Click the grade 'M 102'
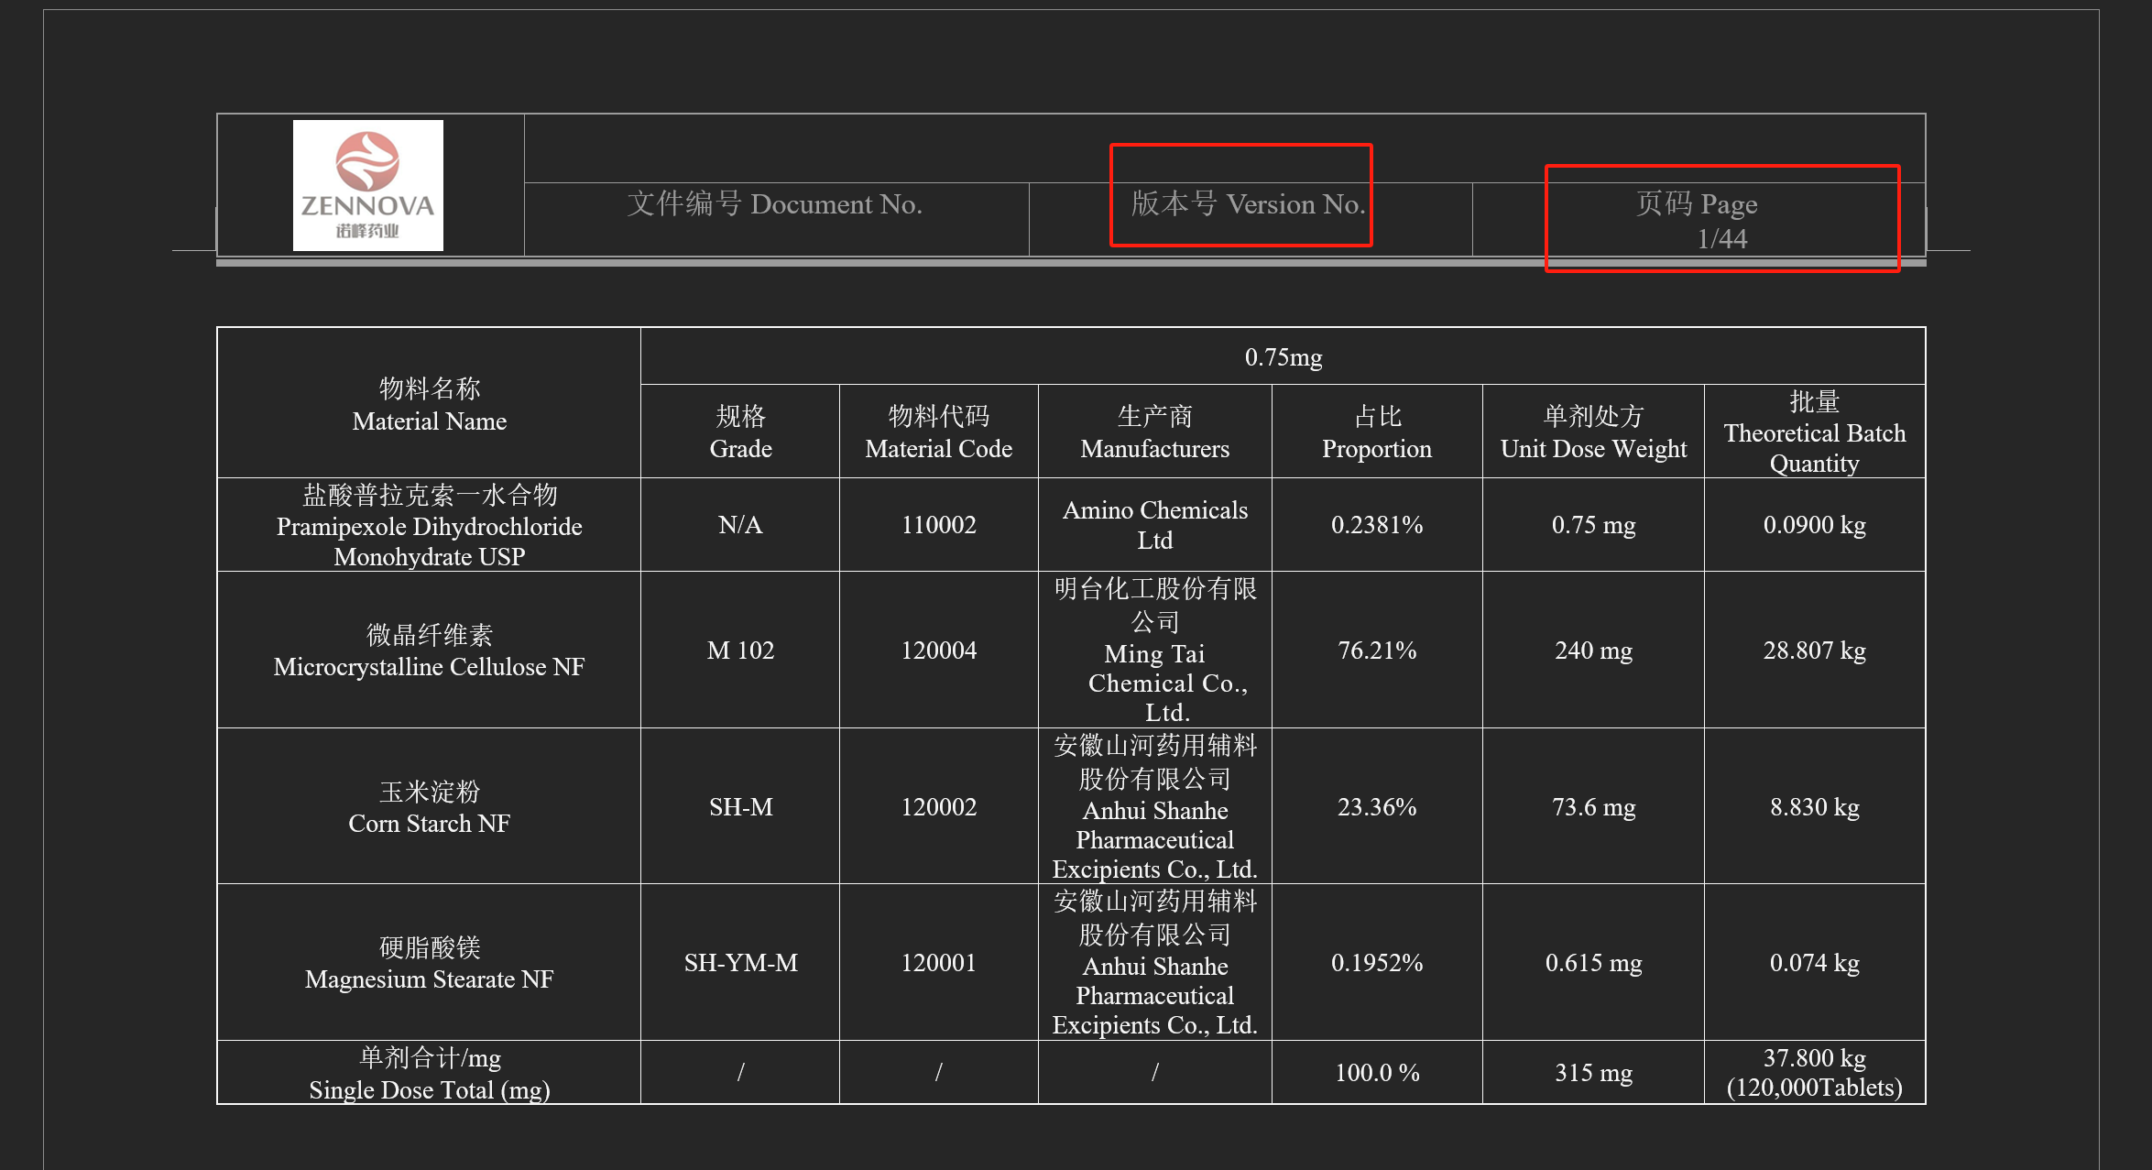The width and height of the screenshot is (2152, 1170). [740, 651]
